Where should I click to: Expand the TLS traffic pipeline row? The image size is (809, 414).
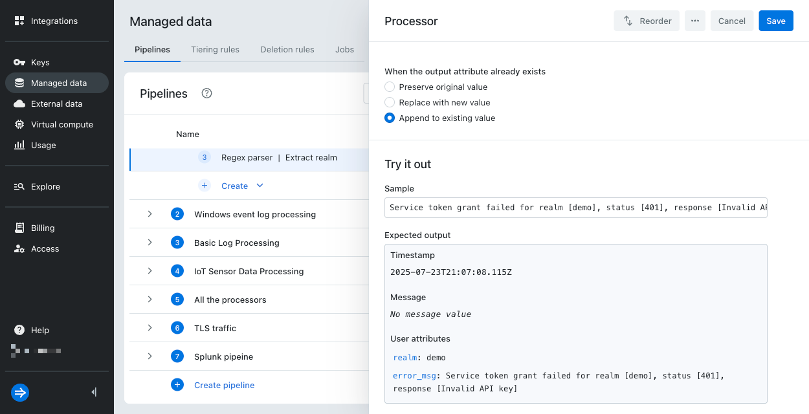tap(150, 328)
